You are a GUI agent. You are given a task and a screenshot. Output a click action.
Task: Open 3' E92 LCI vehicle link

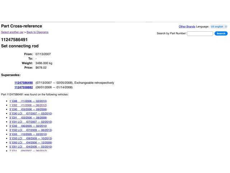coord(31,130)
